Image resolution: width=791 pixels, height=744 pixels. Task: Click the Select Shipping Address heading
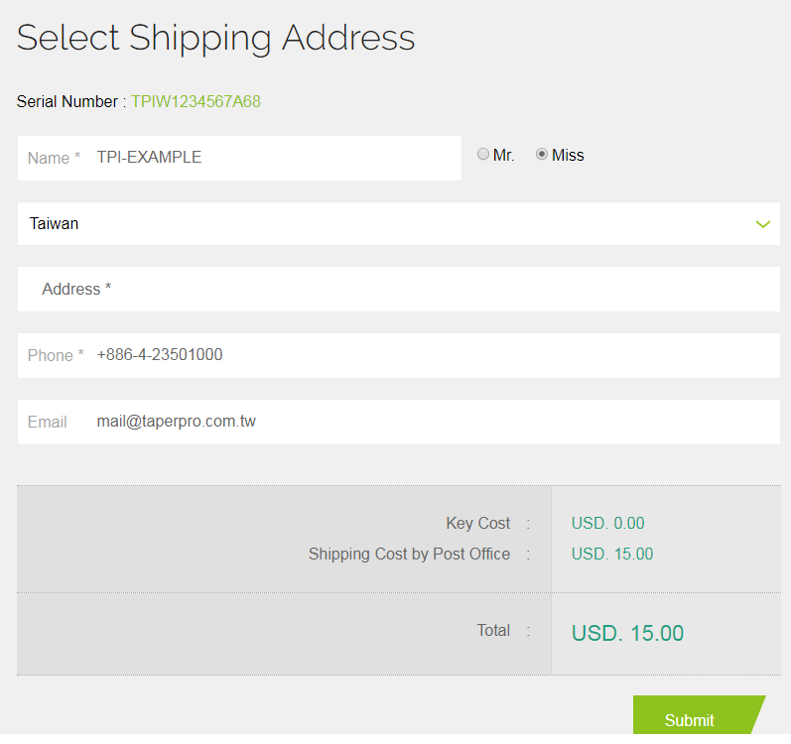215,38
